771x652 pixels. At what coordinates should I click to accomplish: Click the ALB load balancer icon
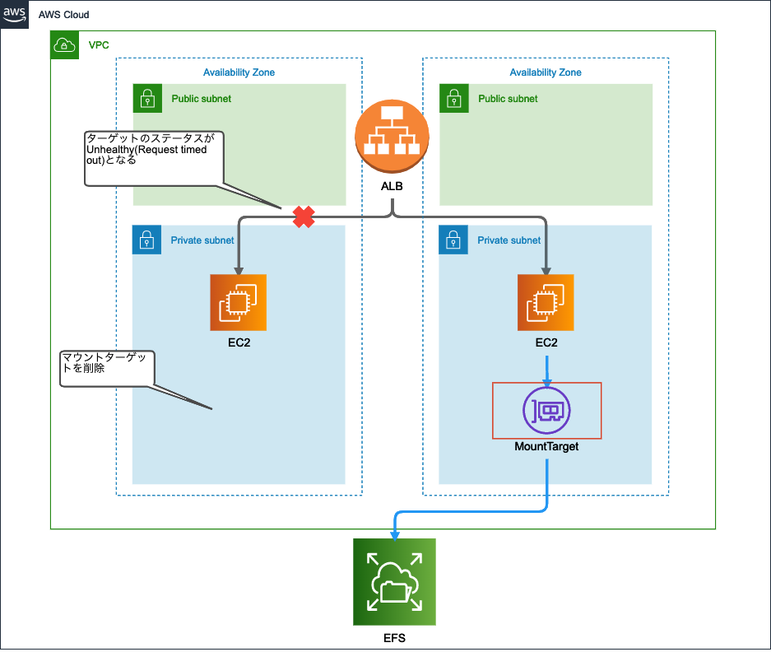pos(392,137)
